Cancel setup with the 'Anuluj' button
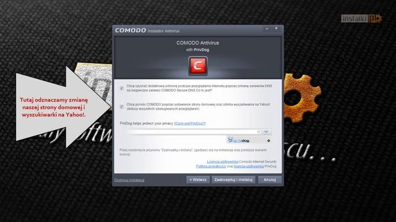The height and width of the screenshot is (222, 396). 270,179
